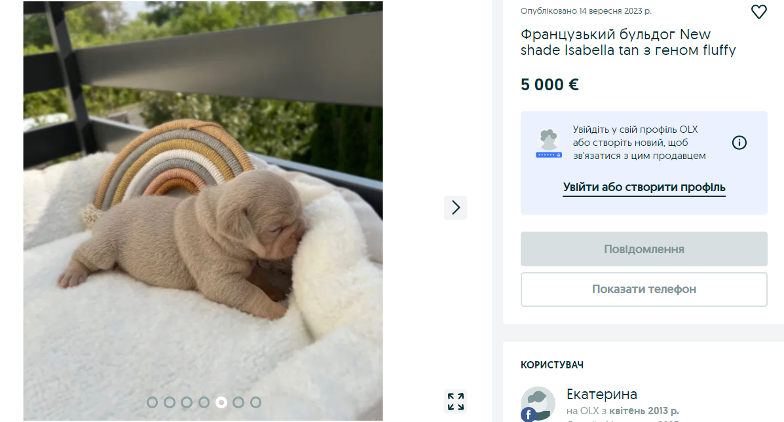
Task: Select the third photo dot
Action: [187, 402]
